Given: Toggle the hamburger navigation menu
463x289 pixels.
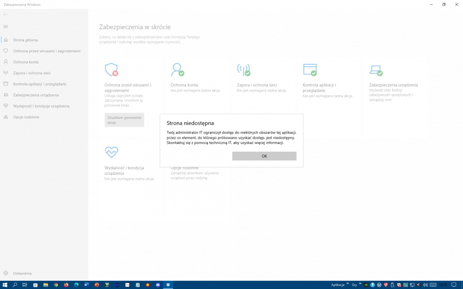Looking at the screenshot, I should click(6, 26).
